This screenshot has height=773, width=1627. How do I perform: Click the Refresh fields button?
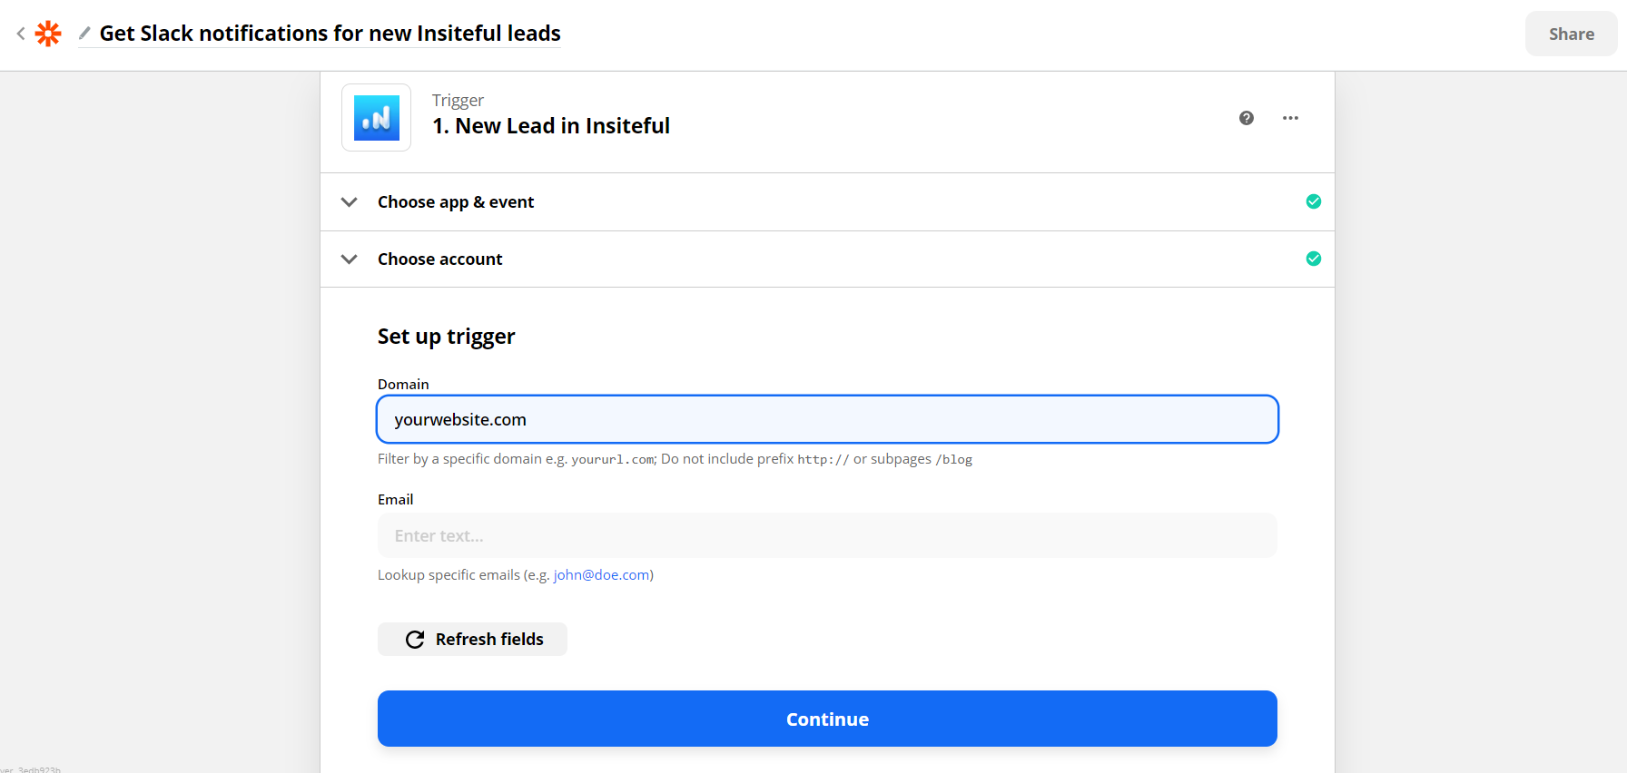pos(472,639)
